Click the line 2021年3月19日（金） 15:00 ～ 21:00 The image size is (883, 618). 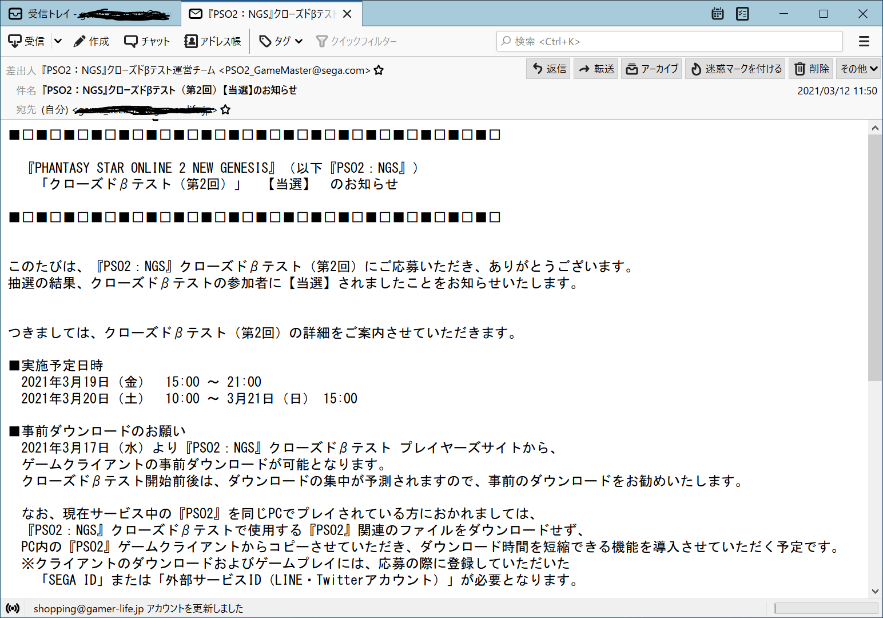point(141,382)
